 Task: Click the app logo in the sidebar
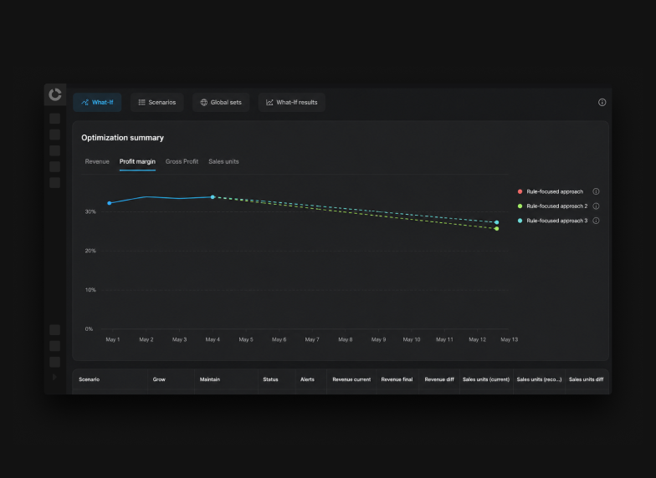[55, 94]
